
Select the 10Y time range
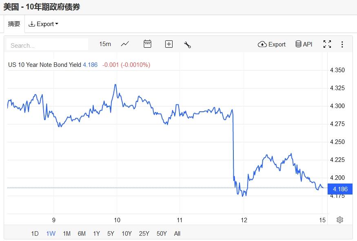point(126,234)
